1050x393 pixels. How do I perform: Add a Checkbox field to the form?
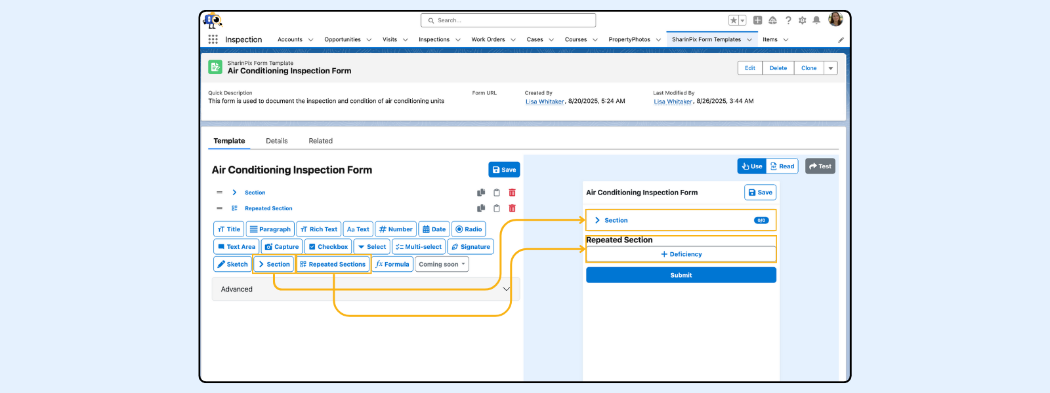click(328, 247)
